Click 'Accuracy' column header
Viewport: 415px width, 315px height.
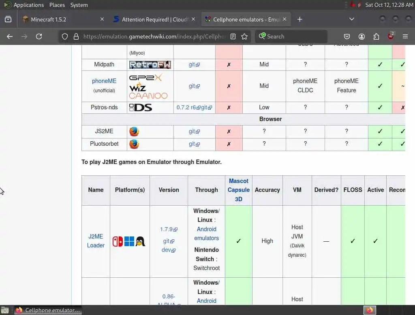click(x=267, y=190)
